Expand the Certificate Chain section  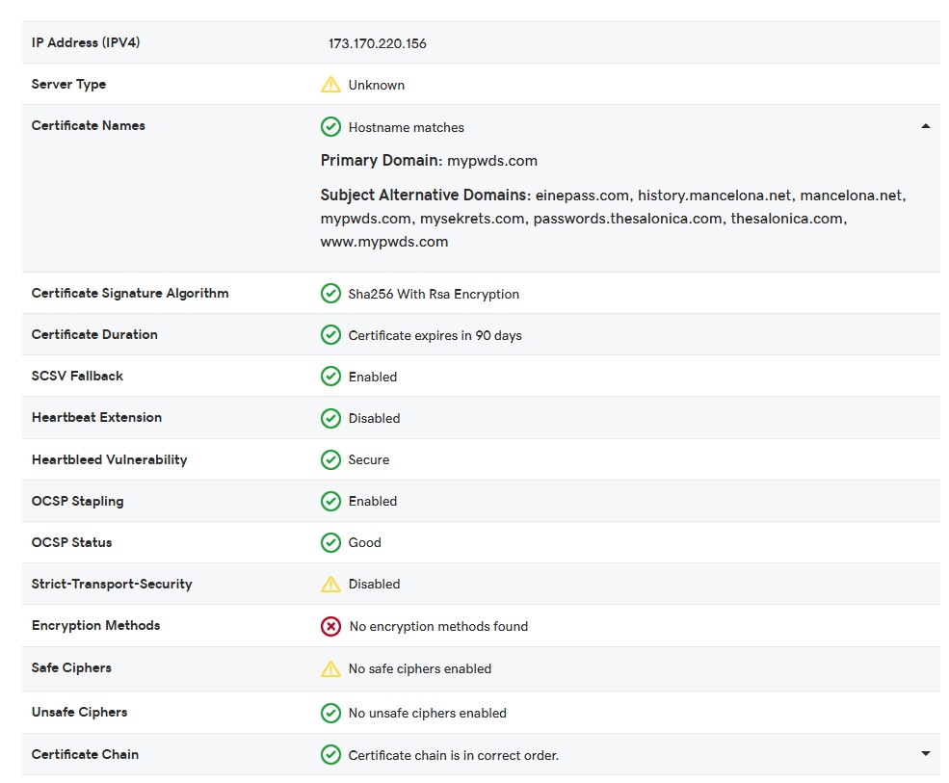point(926,753)
